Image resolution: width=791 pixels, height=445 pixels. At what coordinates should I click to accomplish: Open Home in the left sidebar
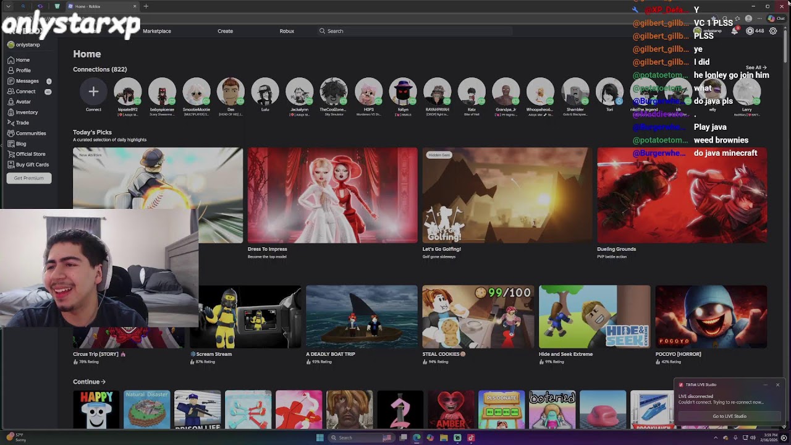coord(19,60)
